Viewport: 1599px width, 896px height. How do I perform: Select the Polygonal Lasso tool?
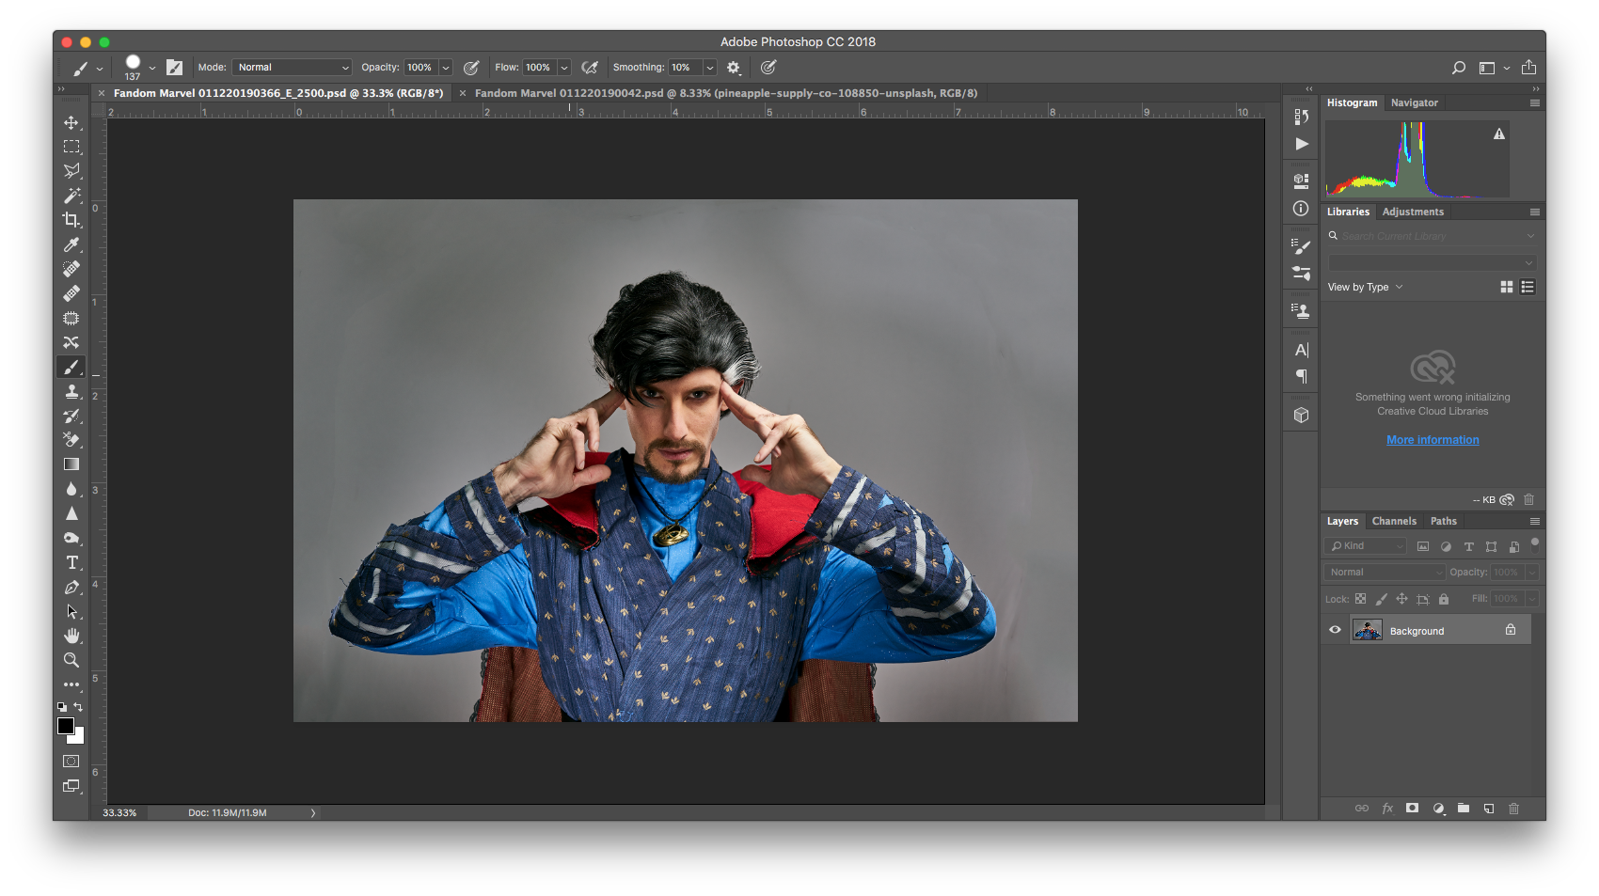coord(71,171)
